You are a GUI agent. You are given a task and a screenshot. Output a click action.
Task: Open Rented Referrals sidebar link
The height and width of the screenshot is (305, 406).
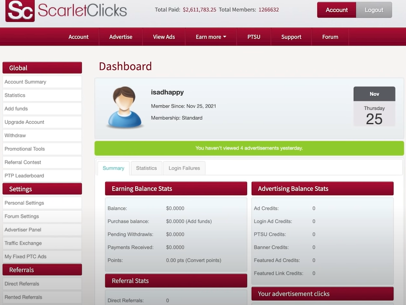[x=42, y=297]
